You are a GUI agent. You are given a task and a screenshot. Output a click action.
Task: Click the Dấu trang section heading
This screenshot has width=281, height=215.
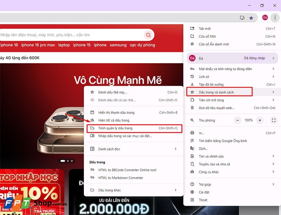point(97,162)
